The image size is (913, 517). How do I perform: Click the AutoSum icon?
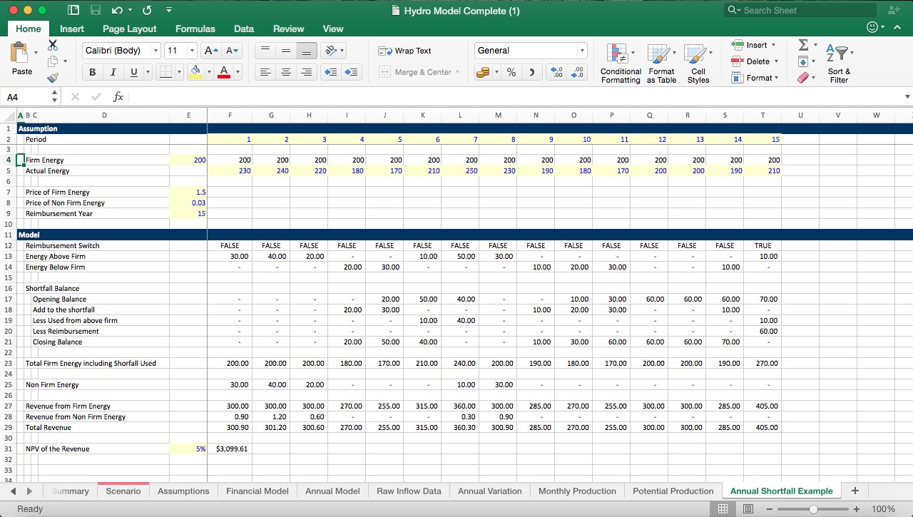click(x=805, y=44)
